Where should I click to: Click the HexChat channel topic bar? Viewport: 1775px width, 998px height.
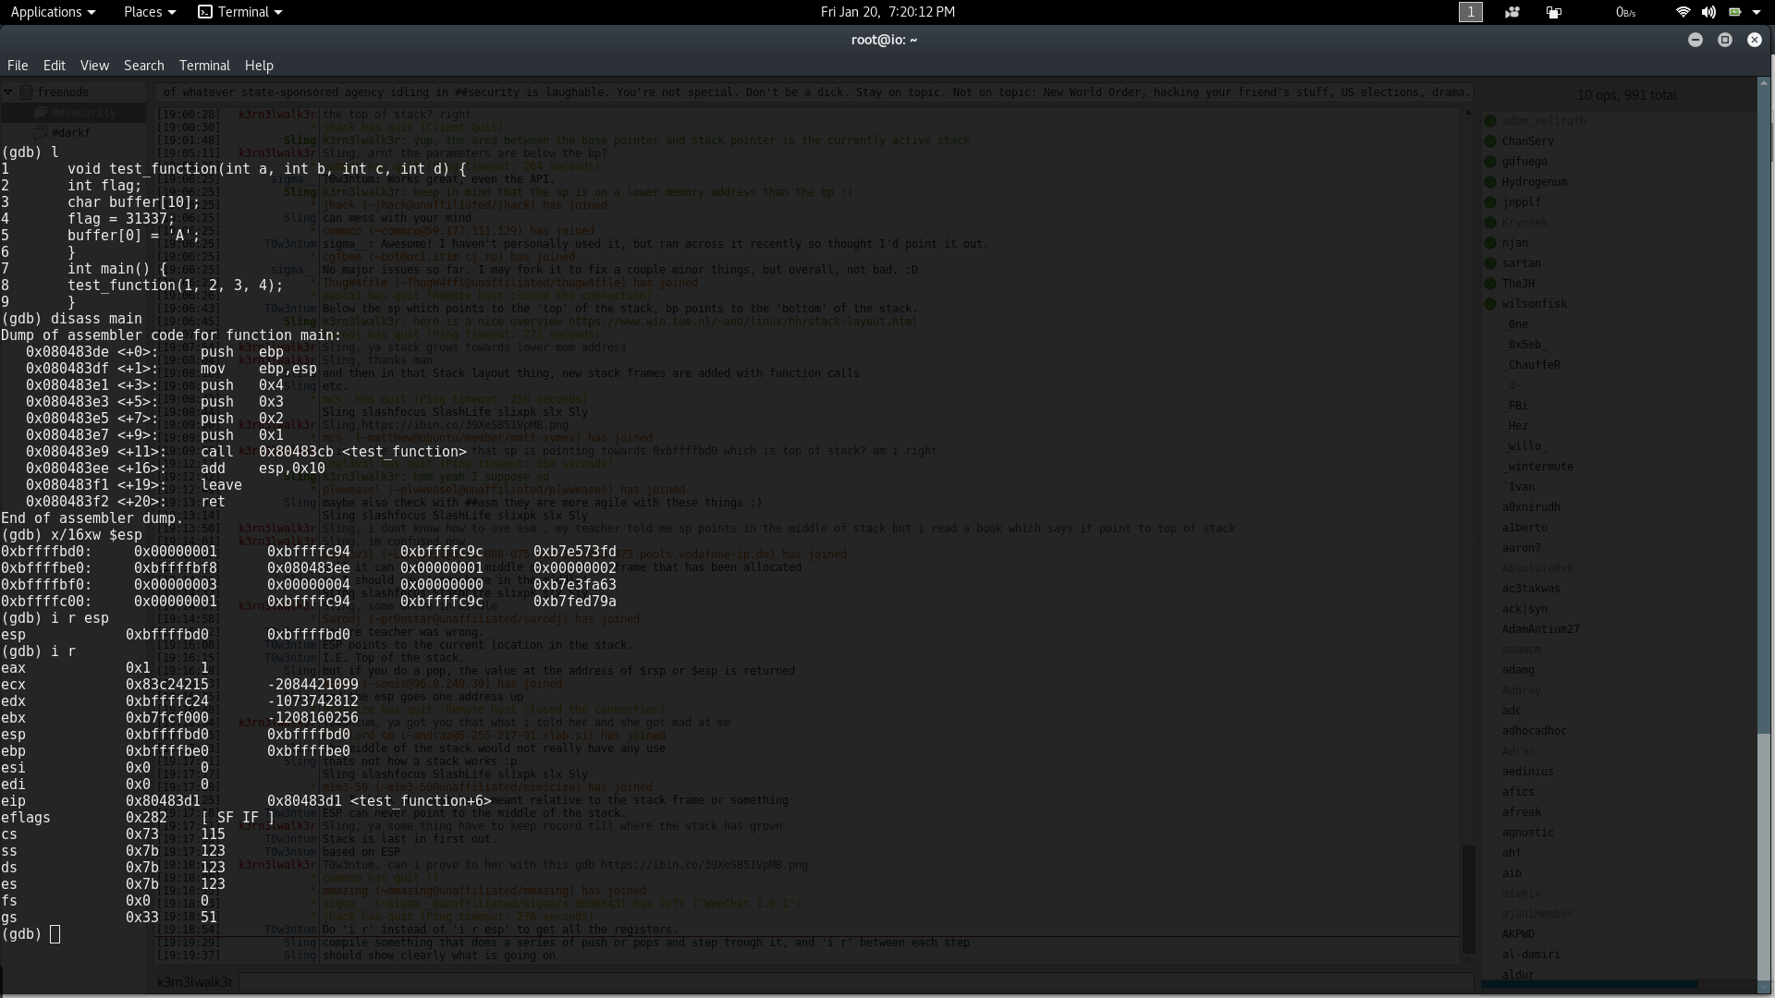click(x=814, y=92)
